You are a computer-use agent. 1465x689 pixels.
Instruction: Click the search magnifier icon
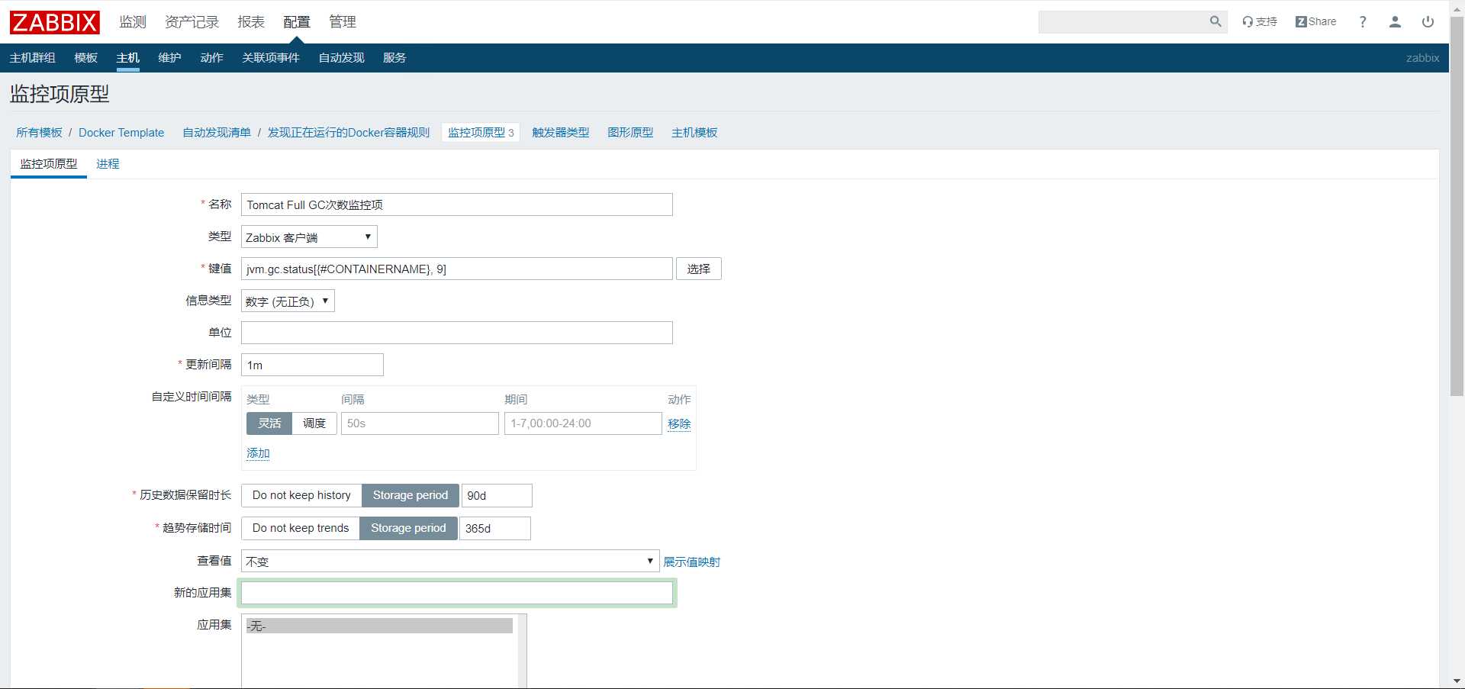click(1215, 21)
